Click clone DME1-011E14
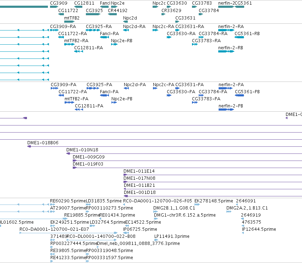The width and height of the screenshot is (302, 263). coord(213,175)
